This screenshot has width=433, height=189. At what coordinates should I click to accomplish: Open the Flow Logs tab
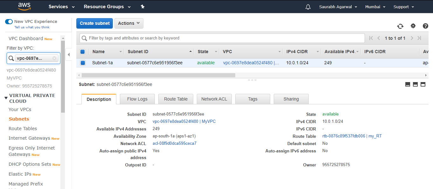coord(137,99)
